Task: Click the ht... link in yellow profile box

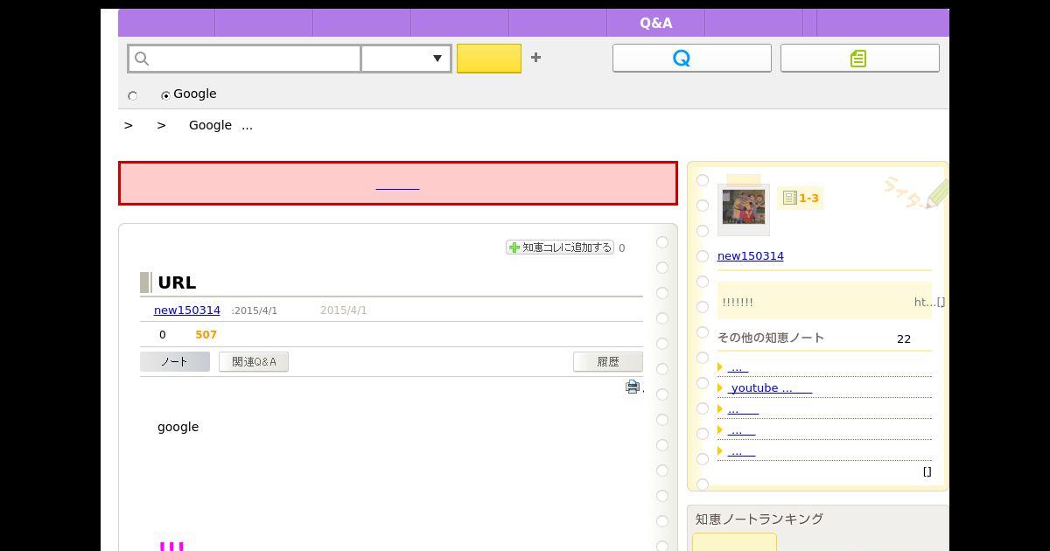Action: 929,302
